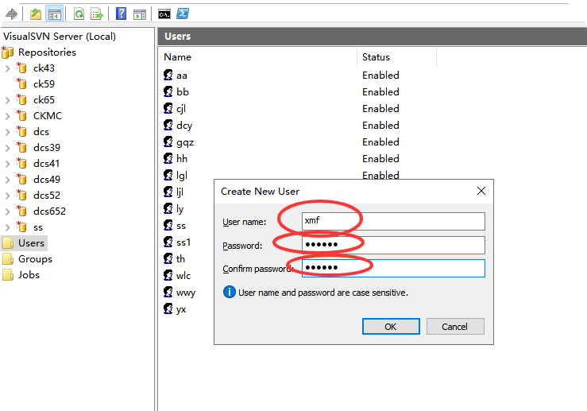587x411 pixels.
Task: Click the Confirm password input field
Action: pos(393,268)
